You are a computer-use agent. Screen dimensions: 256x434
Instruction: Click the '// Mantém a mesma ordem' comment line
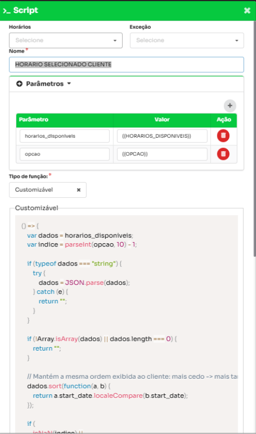point(132,377)
